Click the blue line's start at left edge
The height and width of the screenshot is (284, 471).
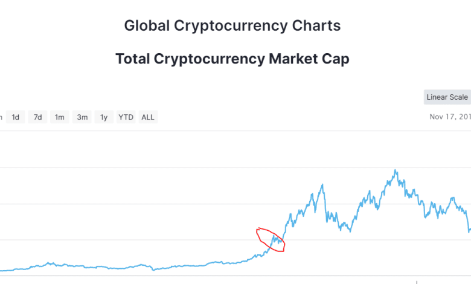tap(1, 270)
